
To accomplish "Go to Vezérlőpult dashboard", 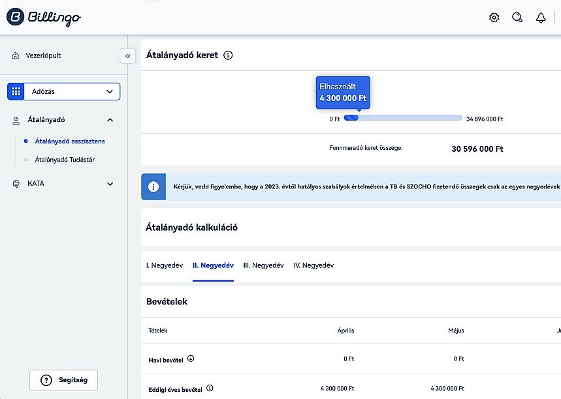I will tap(43, 56).
